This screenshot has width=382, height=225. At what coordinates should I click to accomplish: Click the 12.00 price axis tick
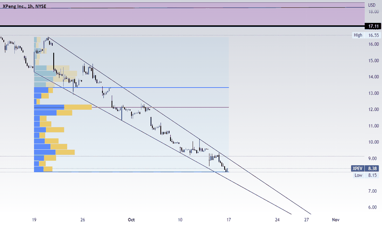373,109
